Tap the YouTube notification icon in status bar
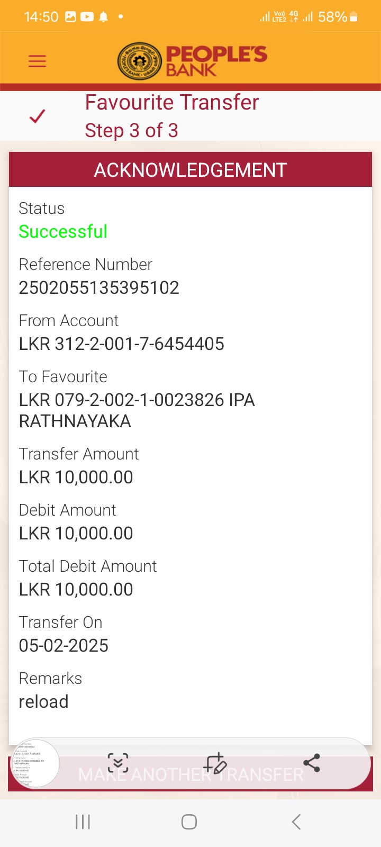This screenshot has width=381, height=847. pyautogui.click(x=87, y=17)
